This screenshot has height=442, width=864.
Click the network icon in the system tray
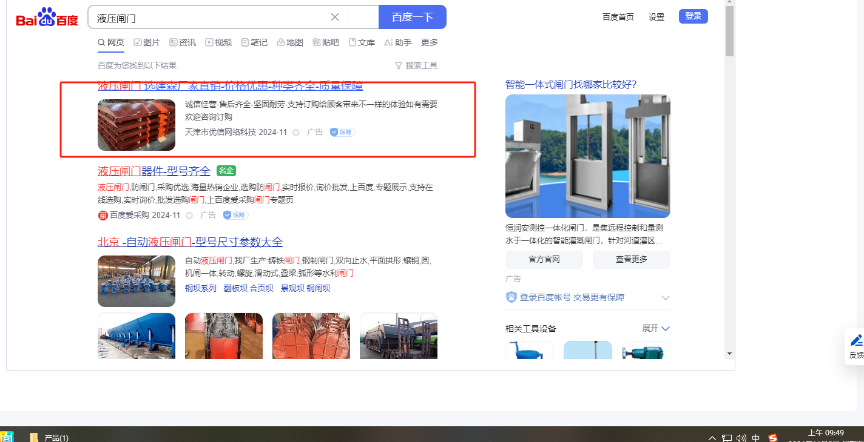pos(727,437)
